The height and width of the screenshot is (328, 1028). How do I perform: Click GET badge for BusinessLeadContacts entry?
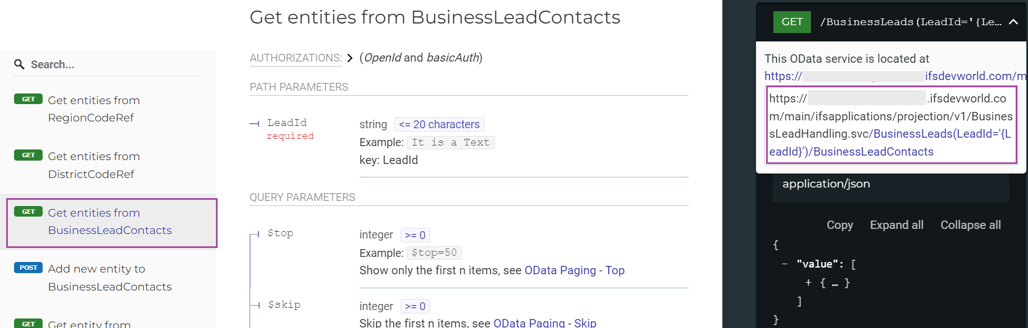click(x=28, y=212)
